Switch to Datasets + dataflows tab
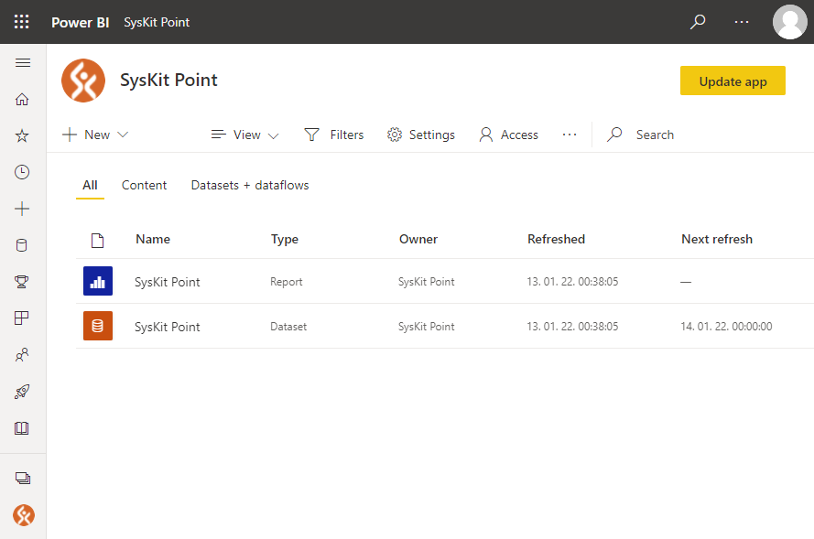 point(250,185)
